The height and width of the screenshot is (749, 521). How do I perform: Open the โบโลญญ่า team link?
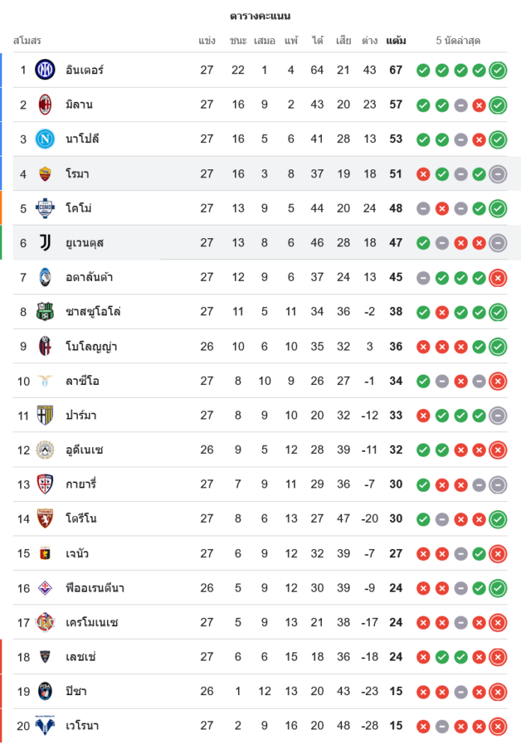(x=91, y=347)
